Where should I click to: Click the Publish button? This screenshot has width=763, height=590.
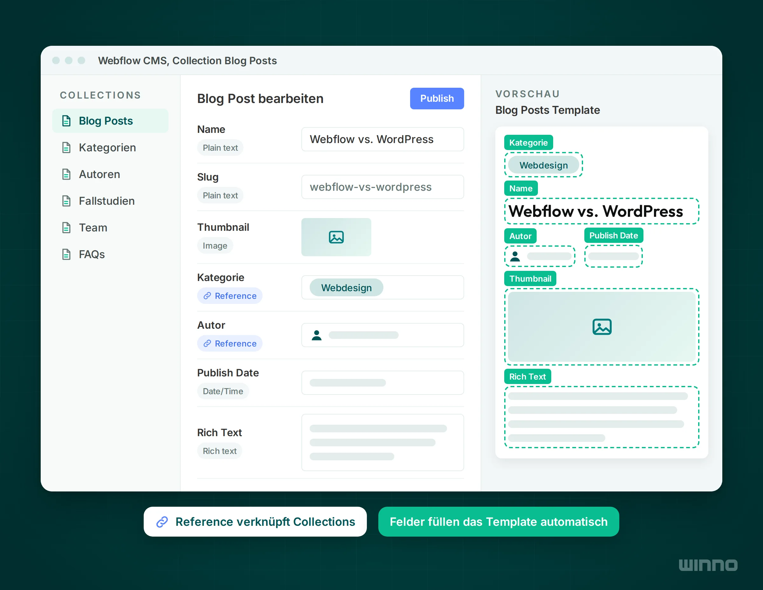coord(437,99)
